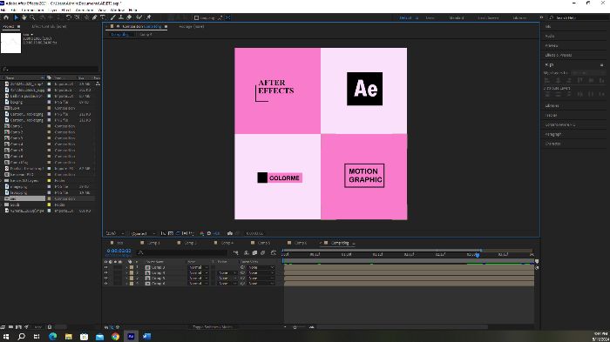Image resolution: width=610 pixels, height=342 pixels.
Task: Click label color swatch of layer Comp 2
Action: (132, 267)
